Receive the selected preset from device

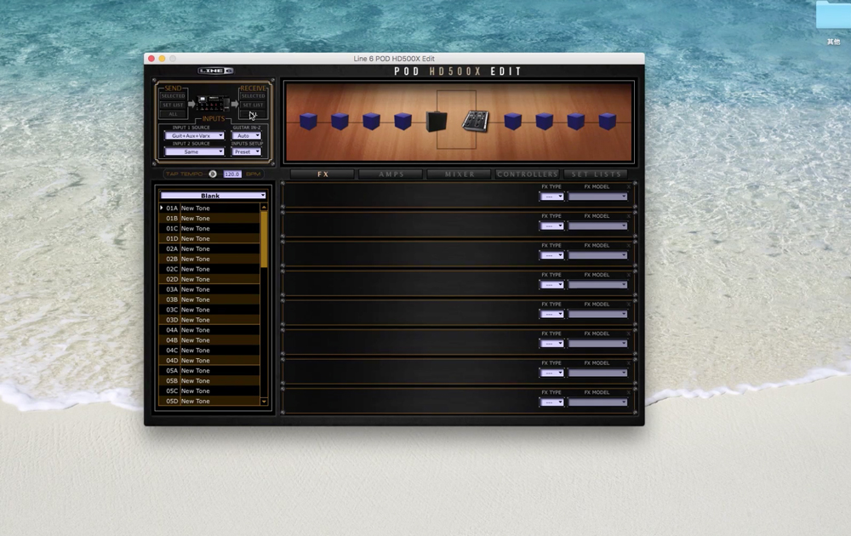point(253,96)
